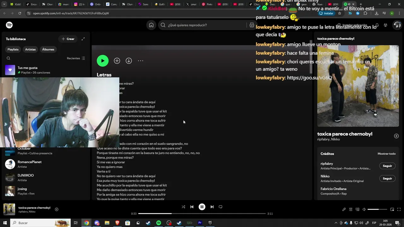The image size is (404, 227).
Task: Follow Nikko with Seguir button
Action: (387, 178)
